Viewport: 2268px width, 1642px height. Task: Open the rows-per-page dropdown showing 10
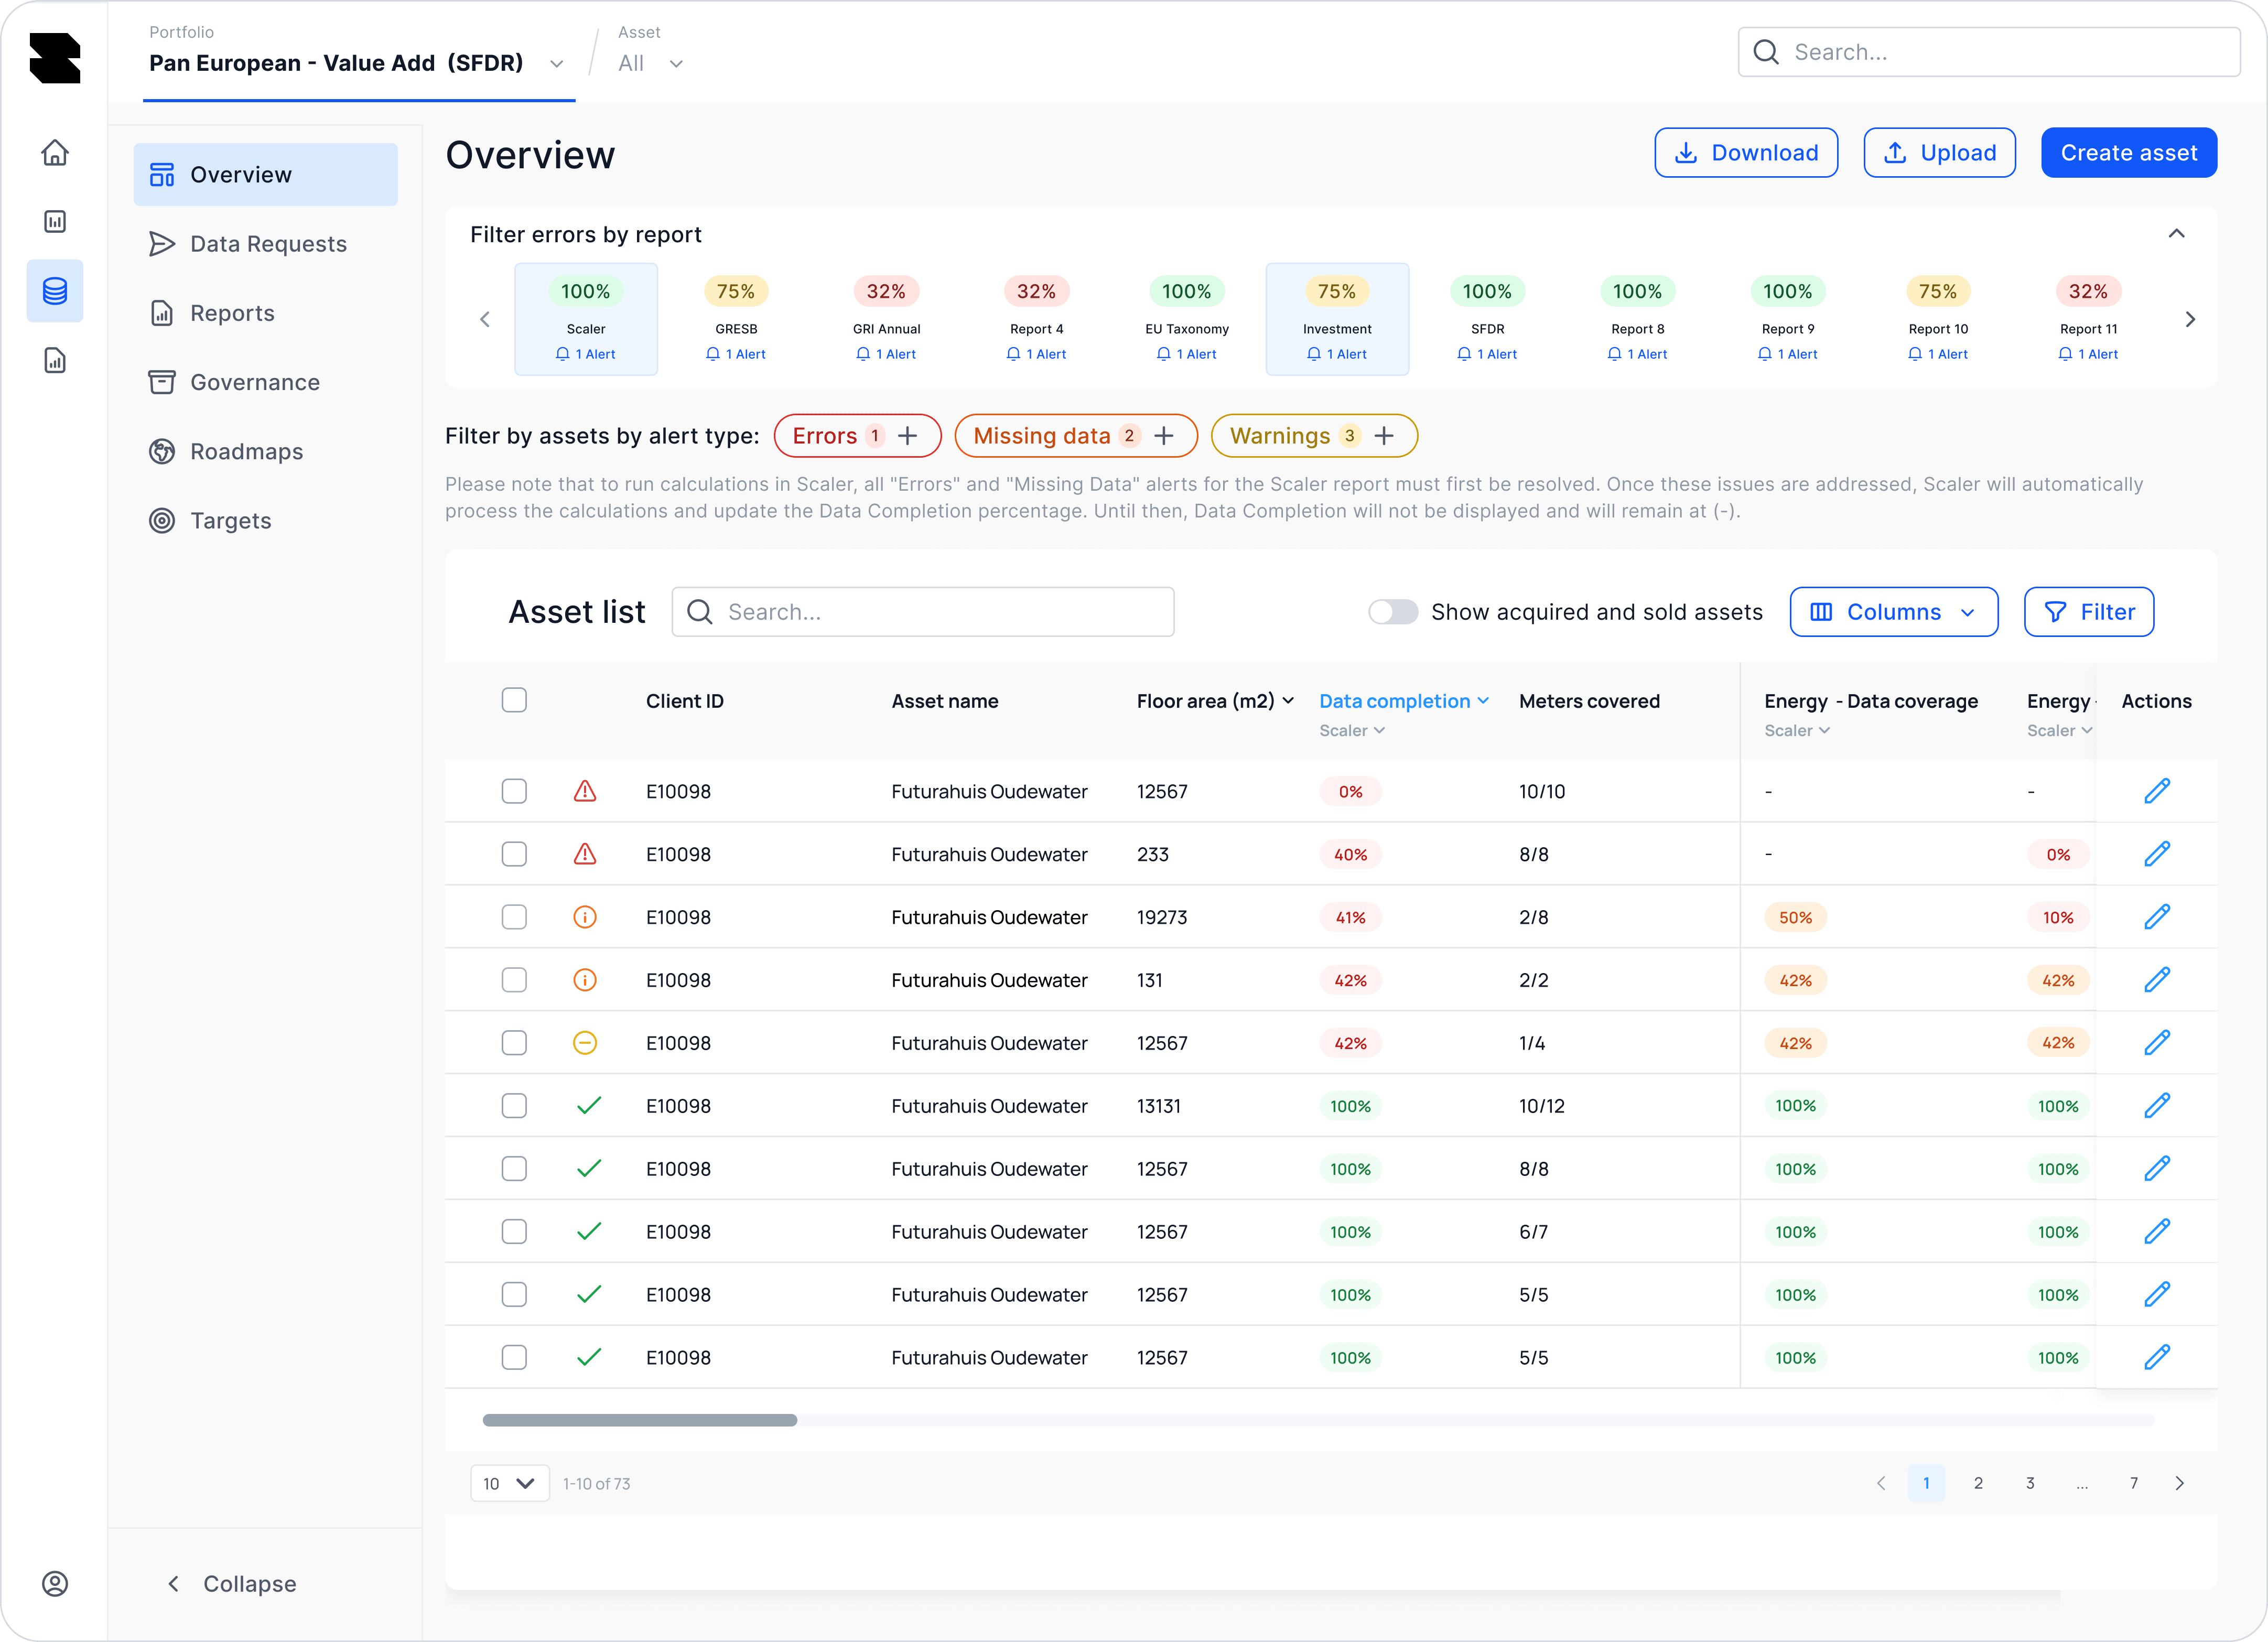point(510,1484)
